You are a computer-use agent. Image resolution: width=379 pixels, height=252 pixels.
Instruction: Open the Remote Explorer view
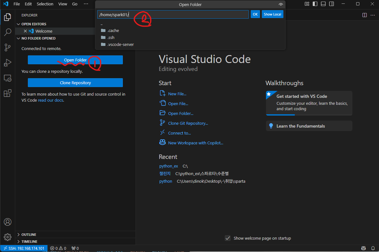click(x=8, y=78)
